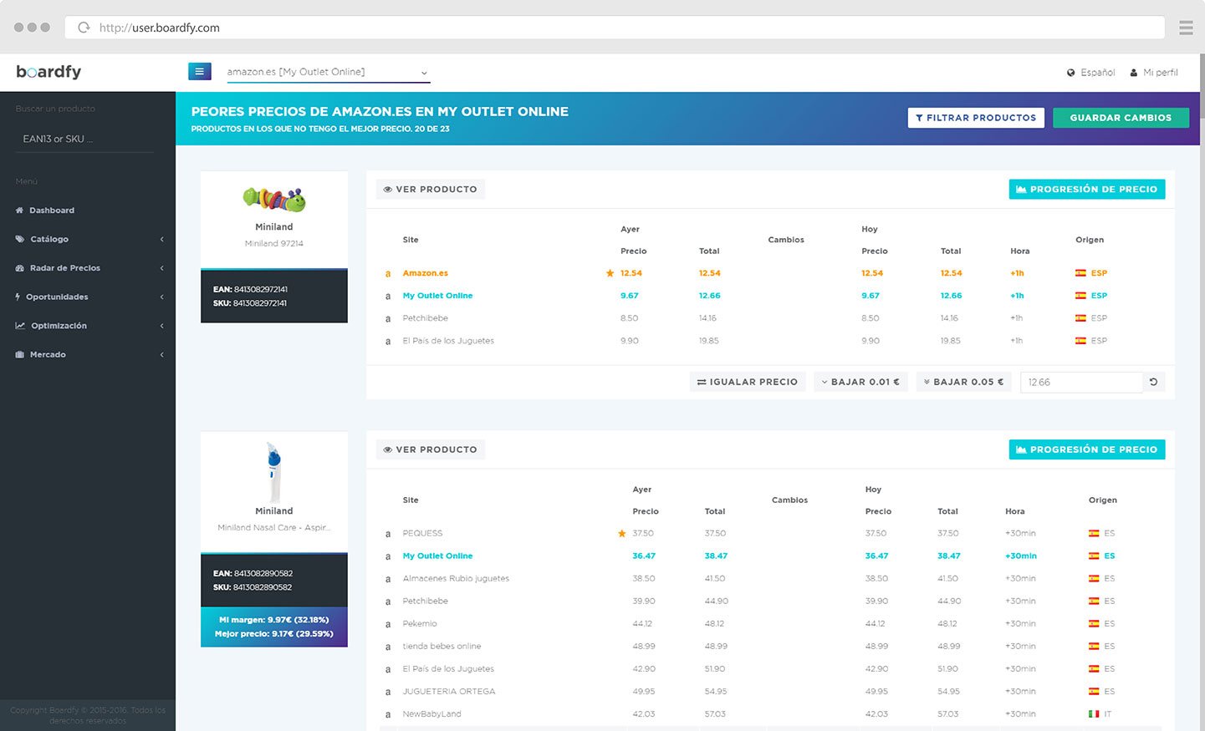Click My Outlet Online in the Nasal Care table
This screenshot has height=731, width=1205.
pos(437,556)
